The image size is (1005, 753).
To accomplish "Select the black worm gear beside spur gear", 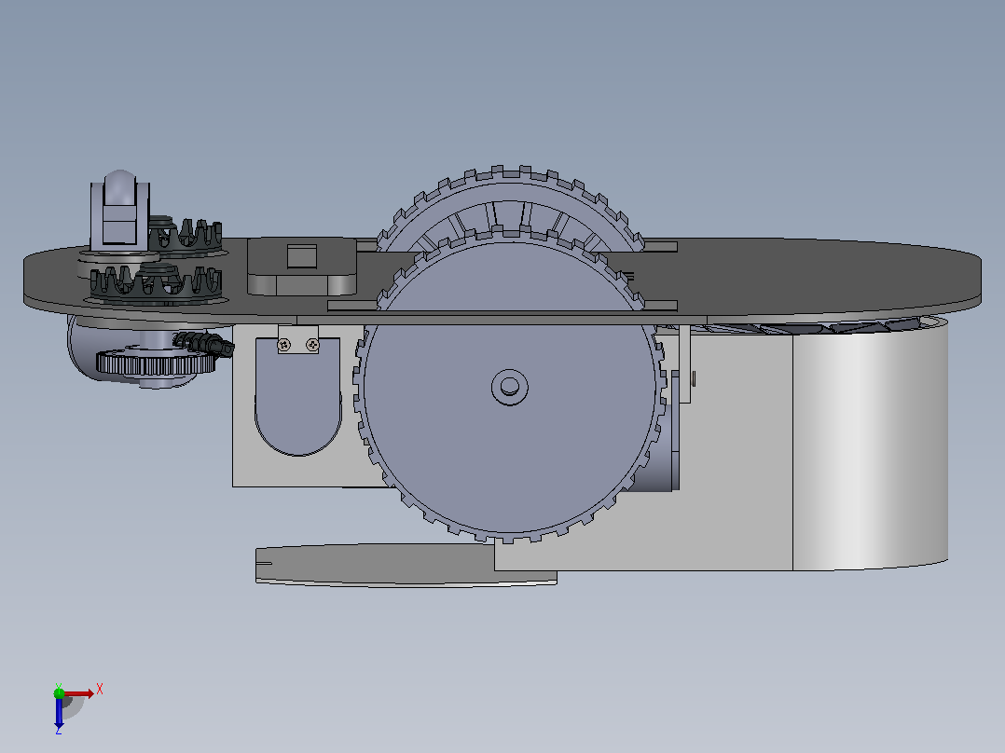I will [x=204, y=342].
